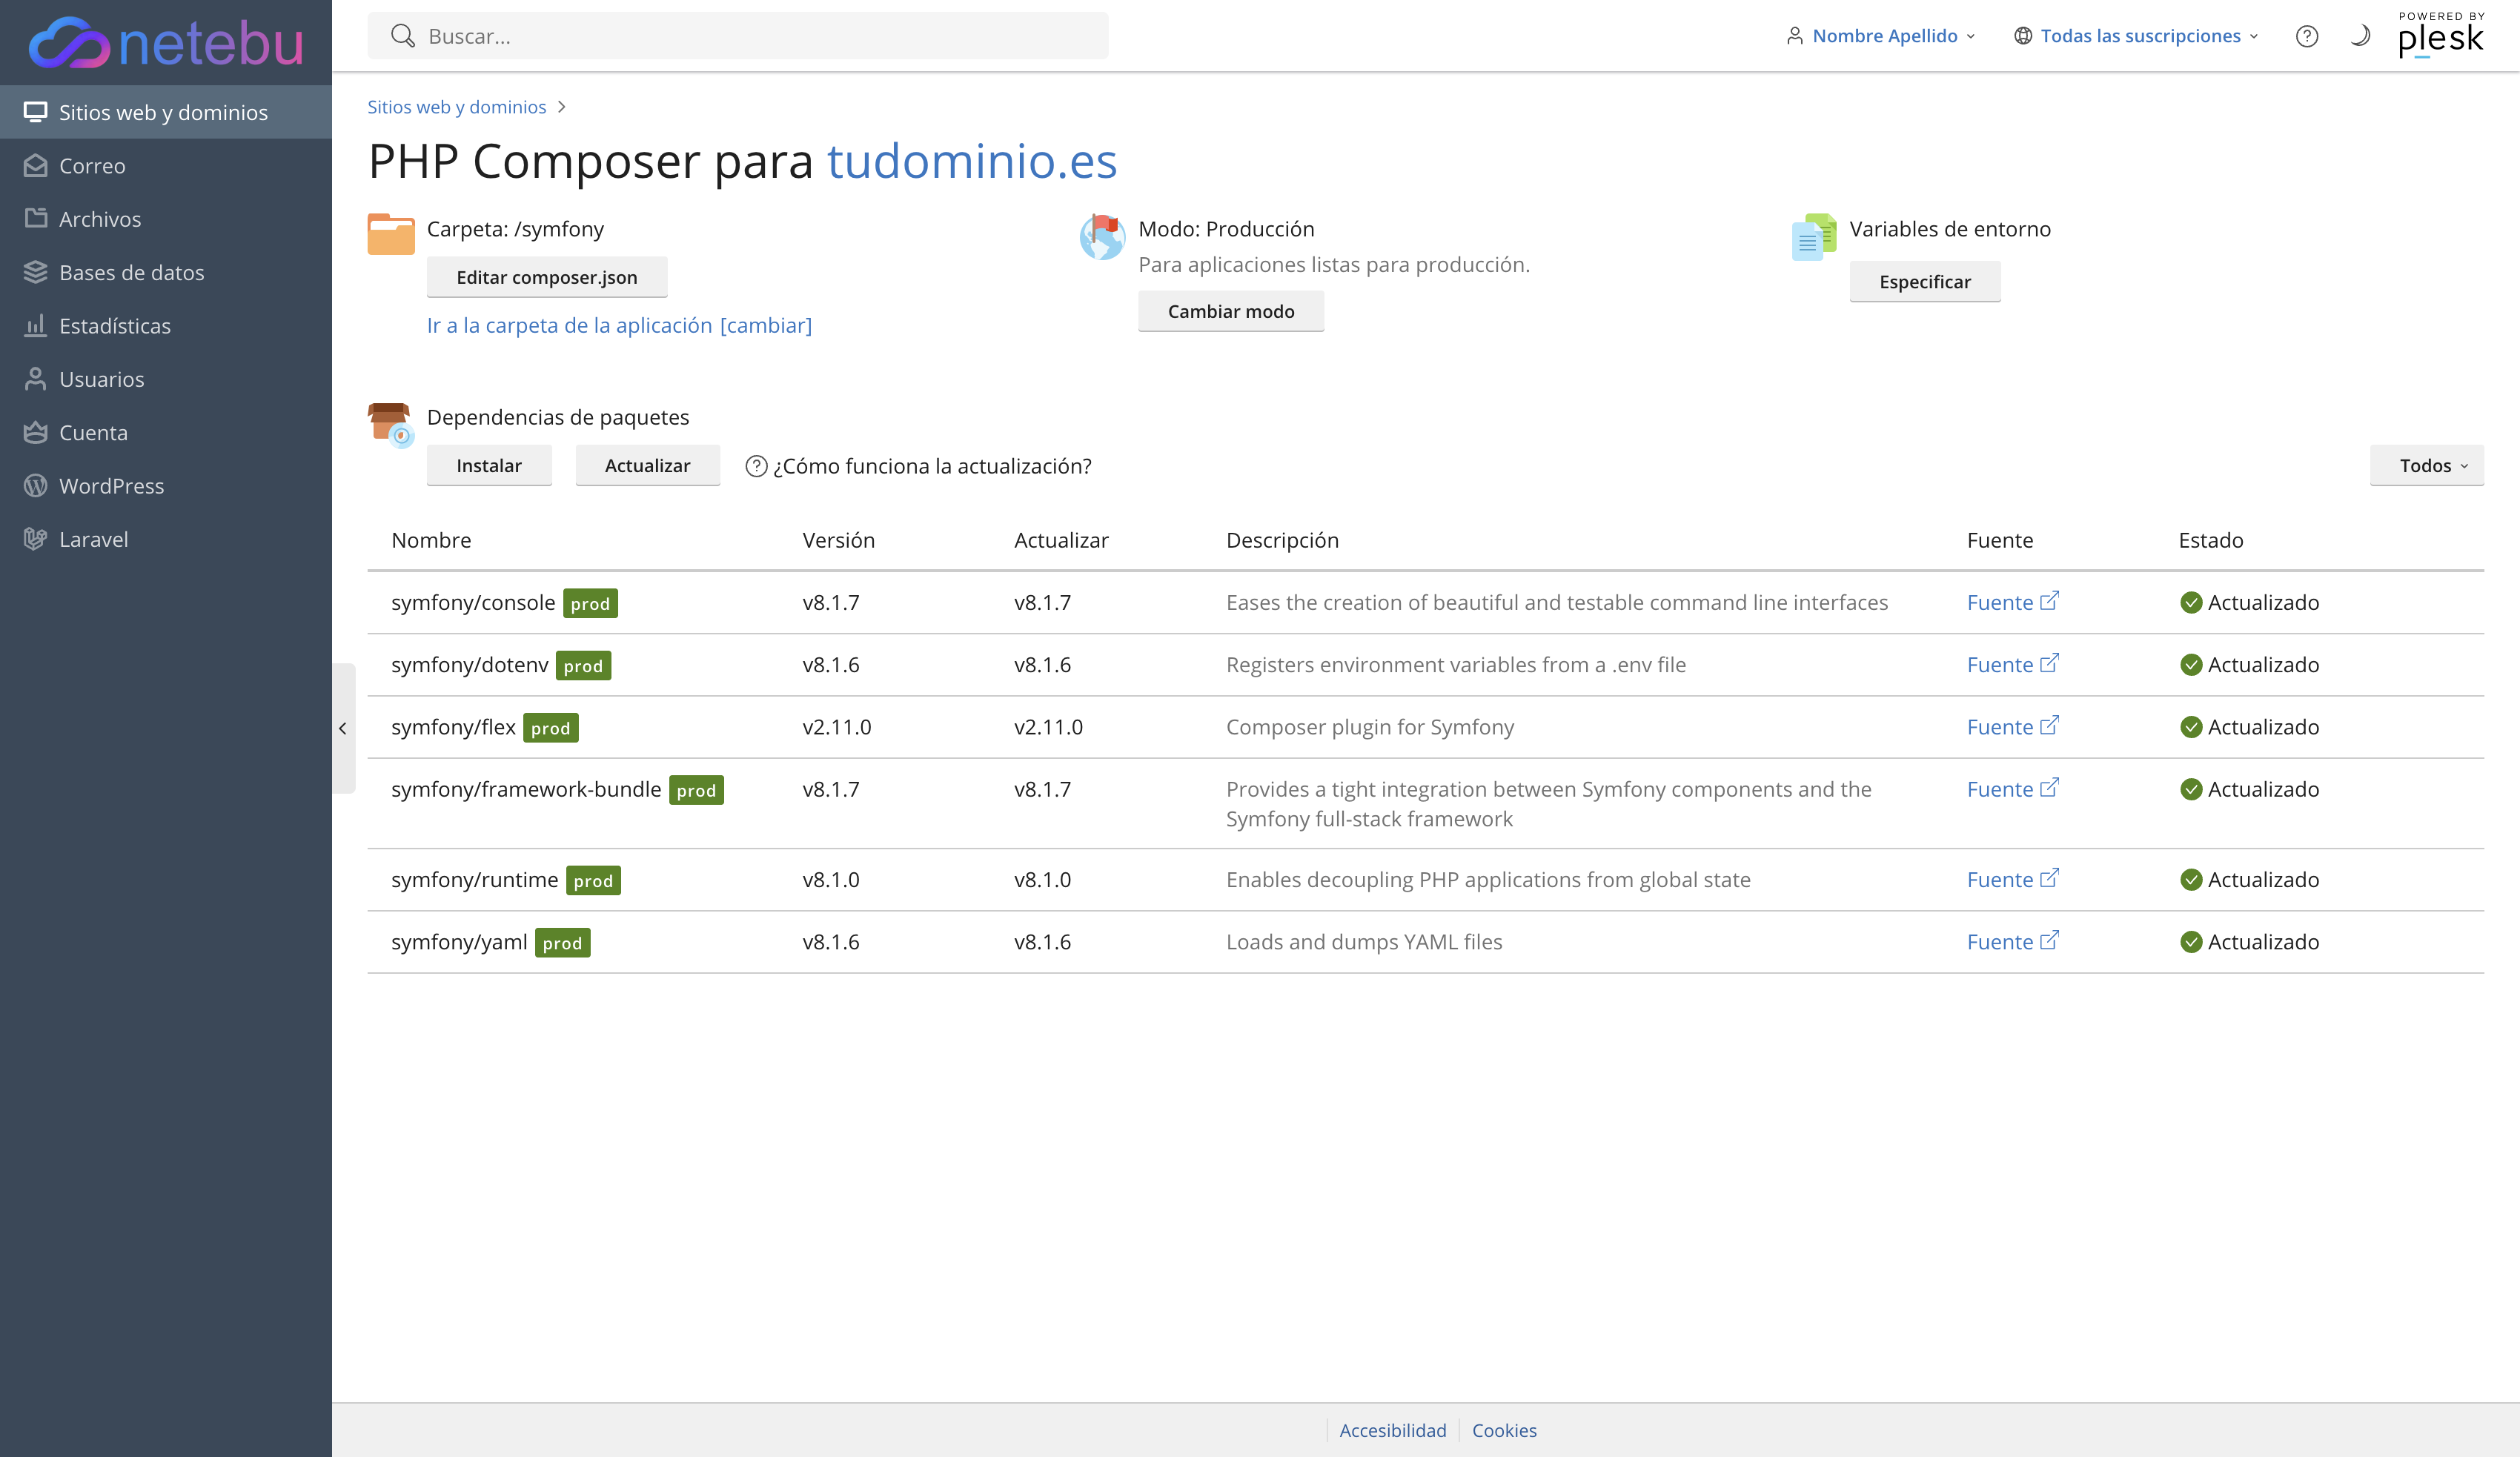Open Estadísticas in the sidebar
The height and width of the screenshot is (1457, 2520).
pyautogui.click(x=165, y=326)
